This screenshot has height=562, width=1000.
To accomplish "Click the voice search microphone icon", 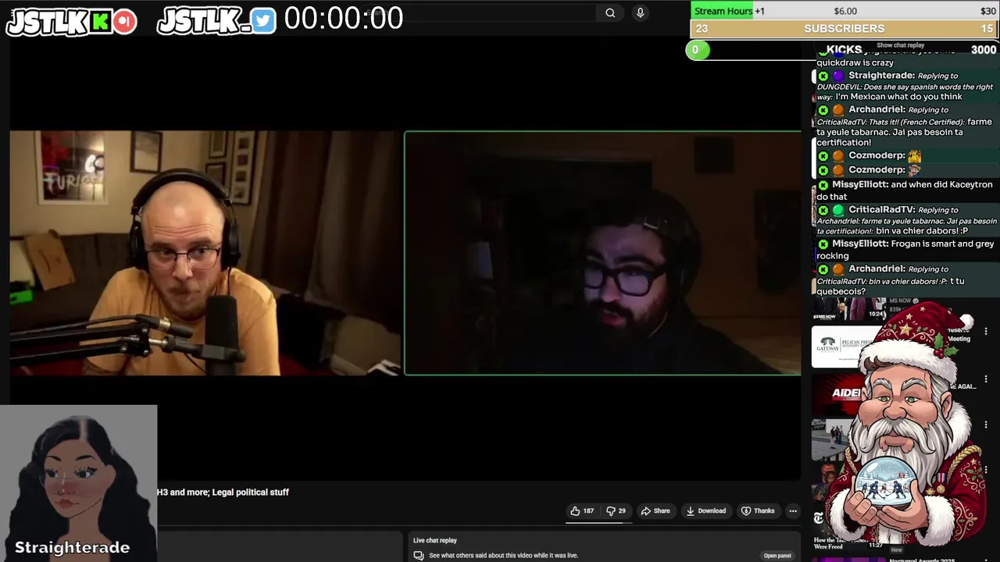I will [x=640, y=12].
